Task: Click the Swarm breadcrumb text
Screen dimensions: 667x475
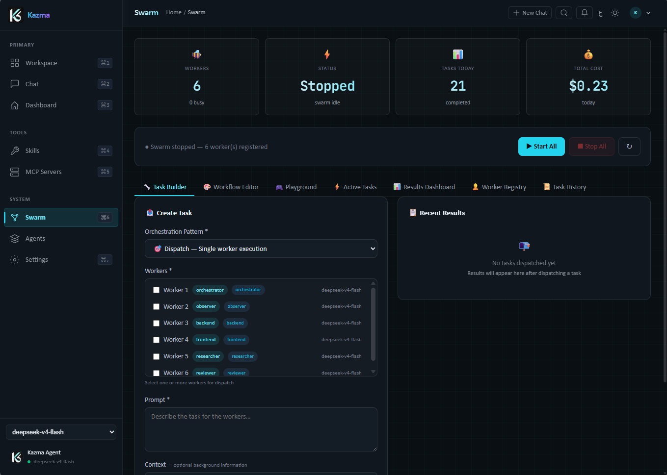Action: pos(196,13)
